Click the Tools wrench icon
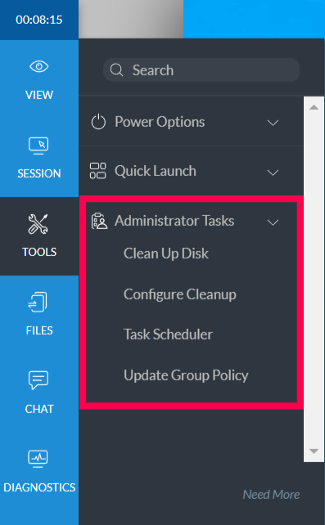 [38, 224]
